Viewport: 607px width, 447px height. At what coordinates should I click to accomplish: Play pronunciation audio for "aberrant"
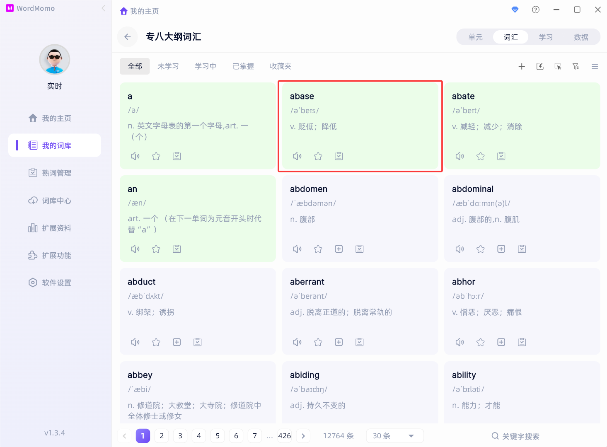pyautogui.click(x=297, y=342)
